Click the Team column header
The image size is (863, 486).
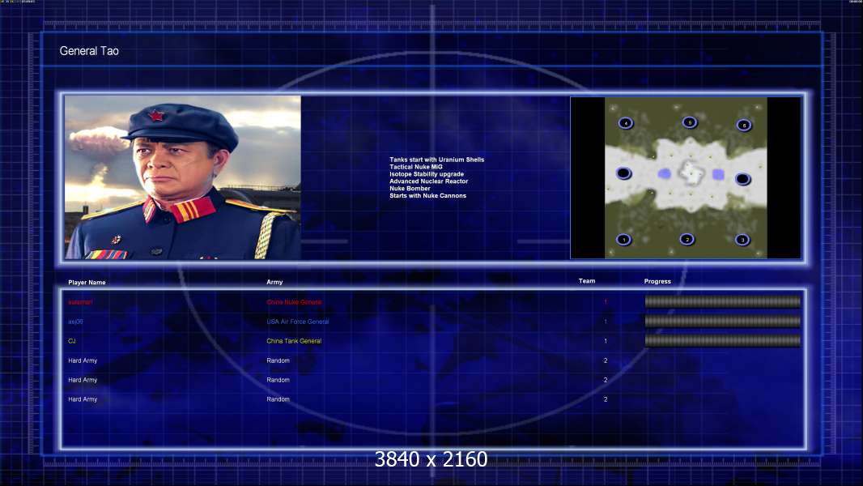(x=587, y=281)
